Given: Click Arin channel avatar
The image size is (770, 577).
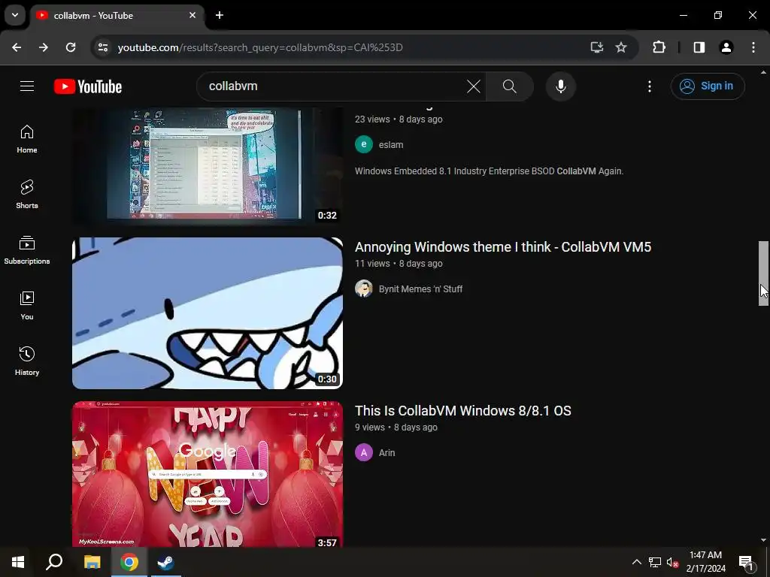Looking at the screenshot, I should (x=364, y=452).
